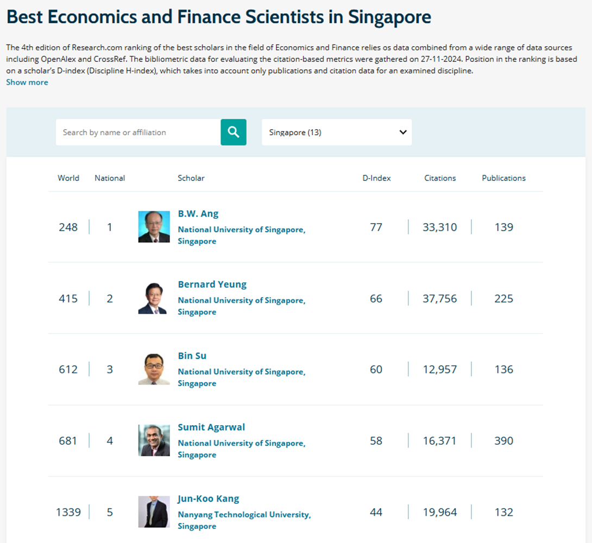Click B.W. Ang's profile photo
Viewport: 592px width, 543px height.
pos(154,227)
